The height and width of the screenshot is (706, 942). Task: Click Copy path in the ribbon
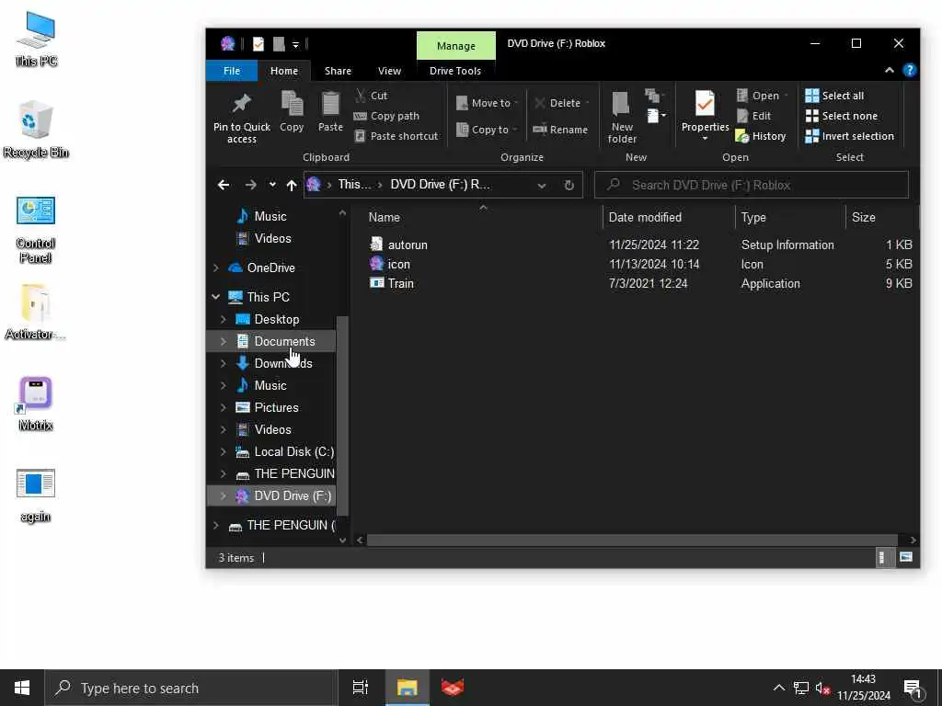386,116
